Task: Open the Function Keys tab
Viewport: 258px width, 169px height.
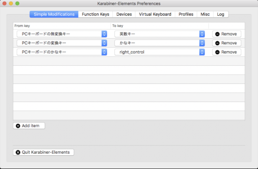Action: 96,14
